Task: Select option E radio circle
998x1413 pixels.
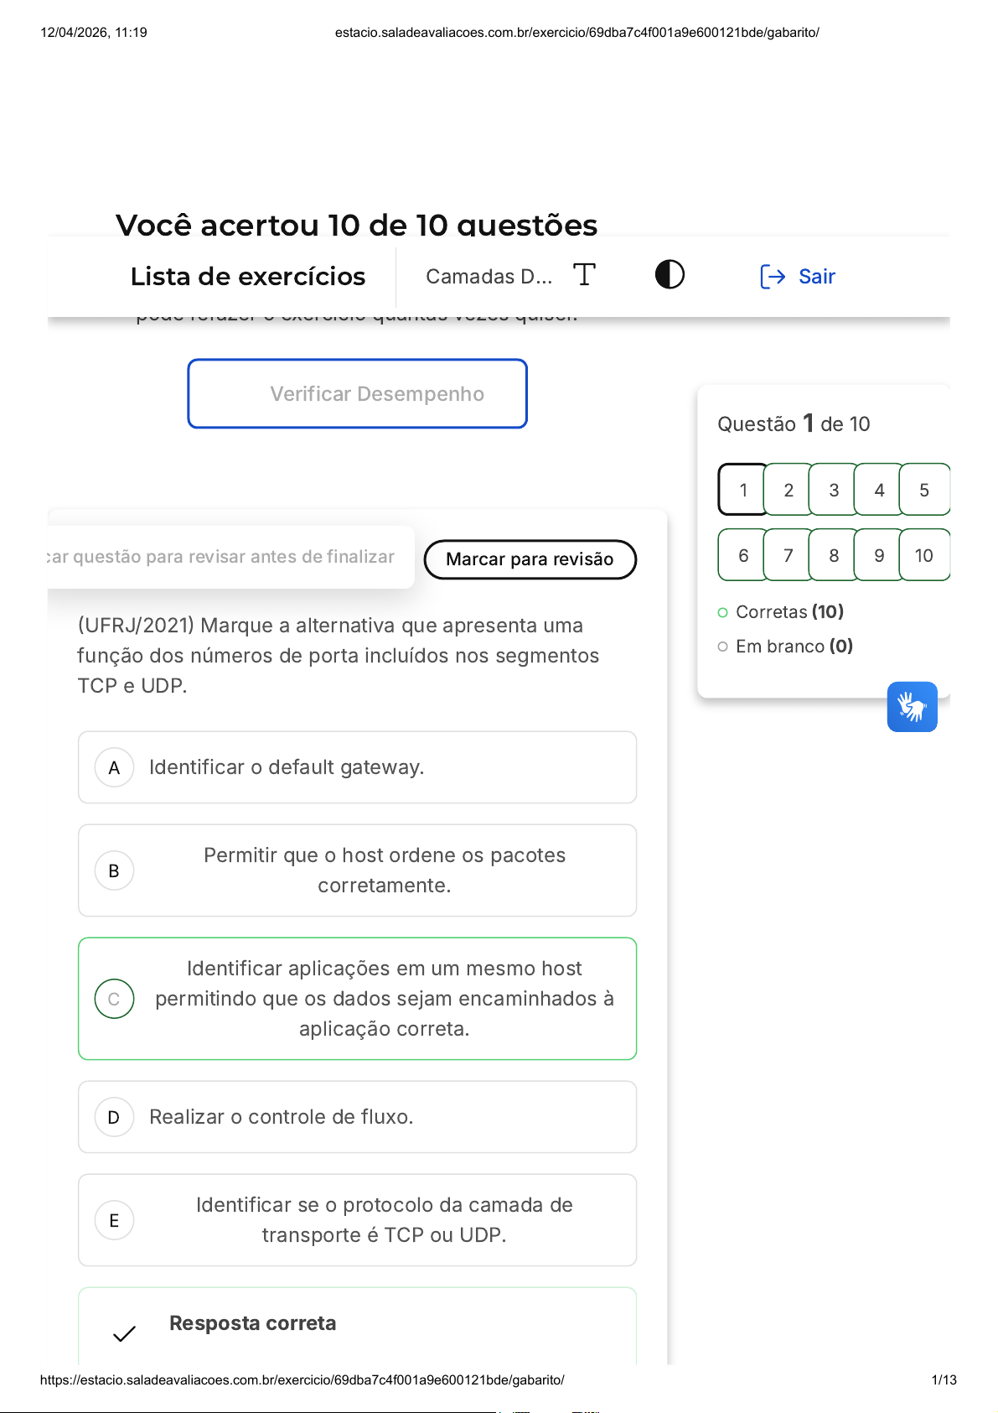Action: pos(115,1221)
